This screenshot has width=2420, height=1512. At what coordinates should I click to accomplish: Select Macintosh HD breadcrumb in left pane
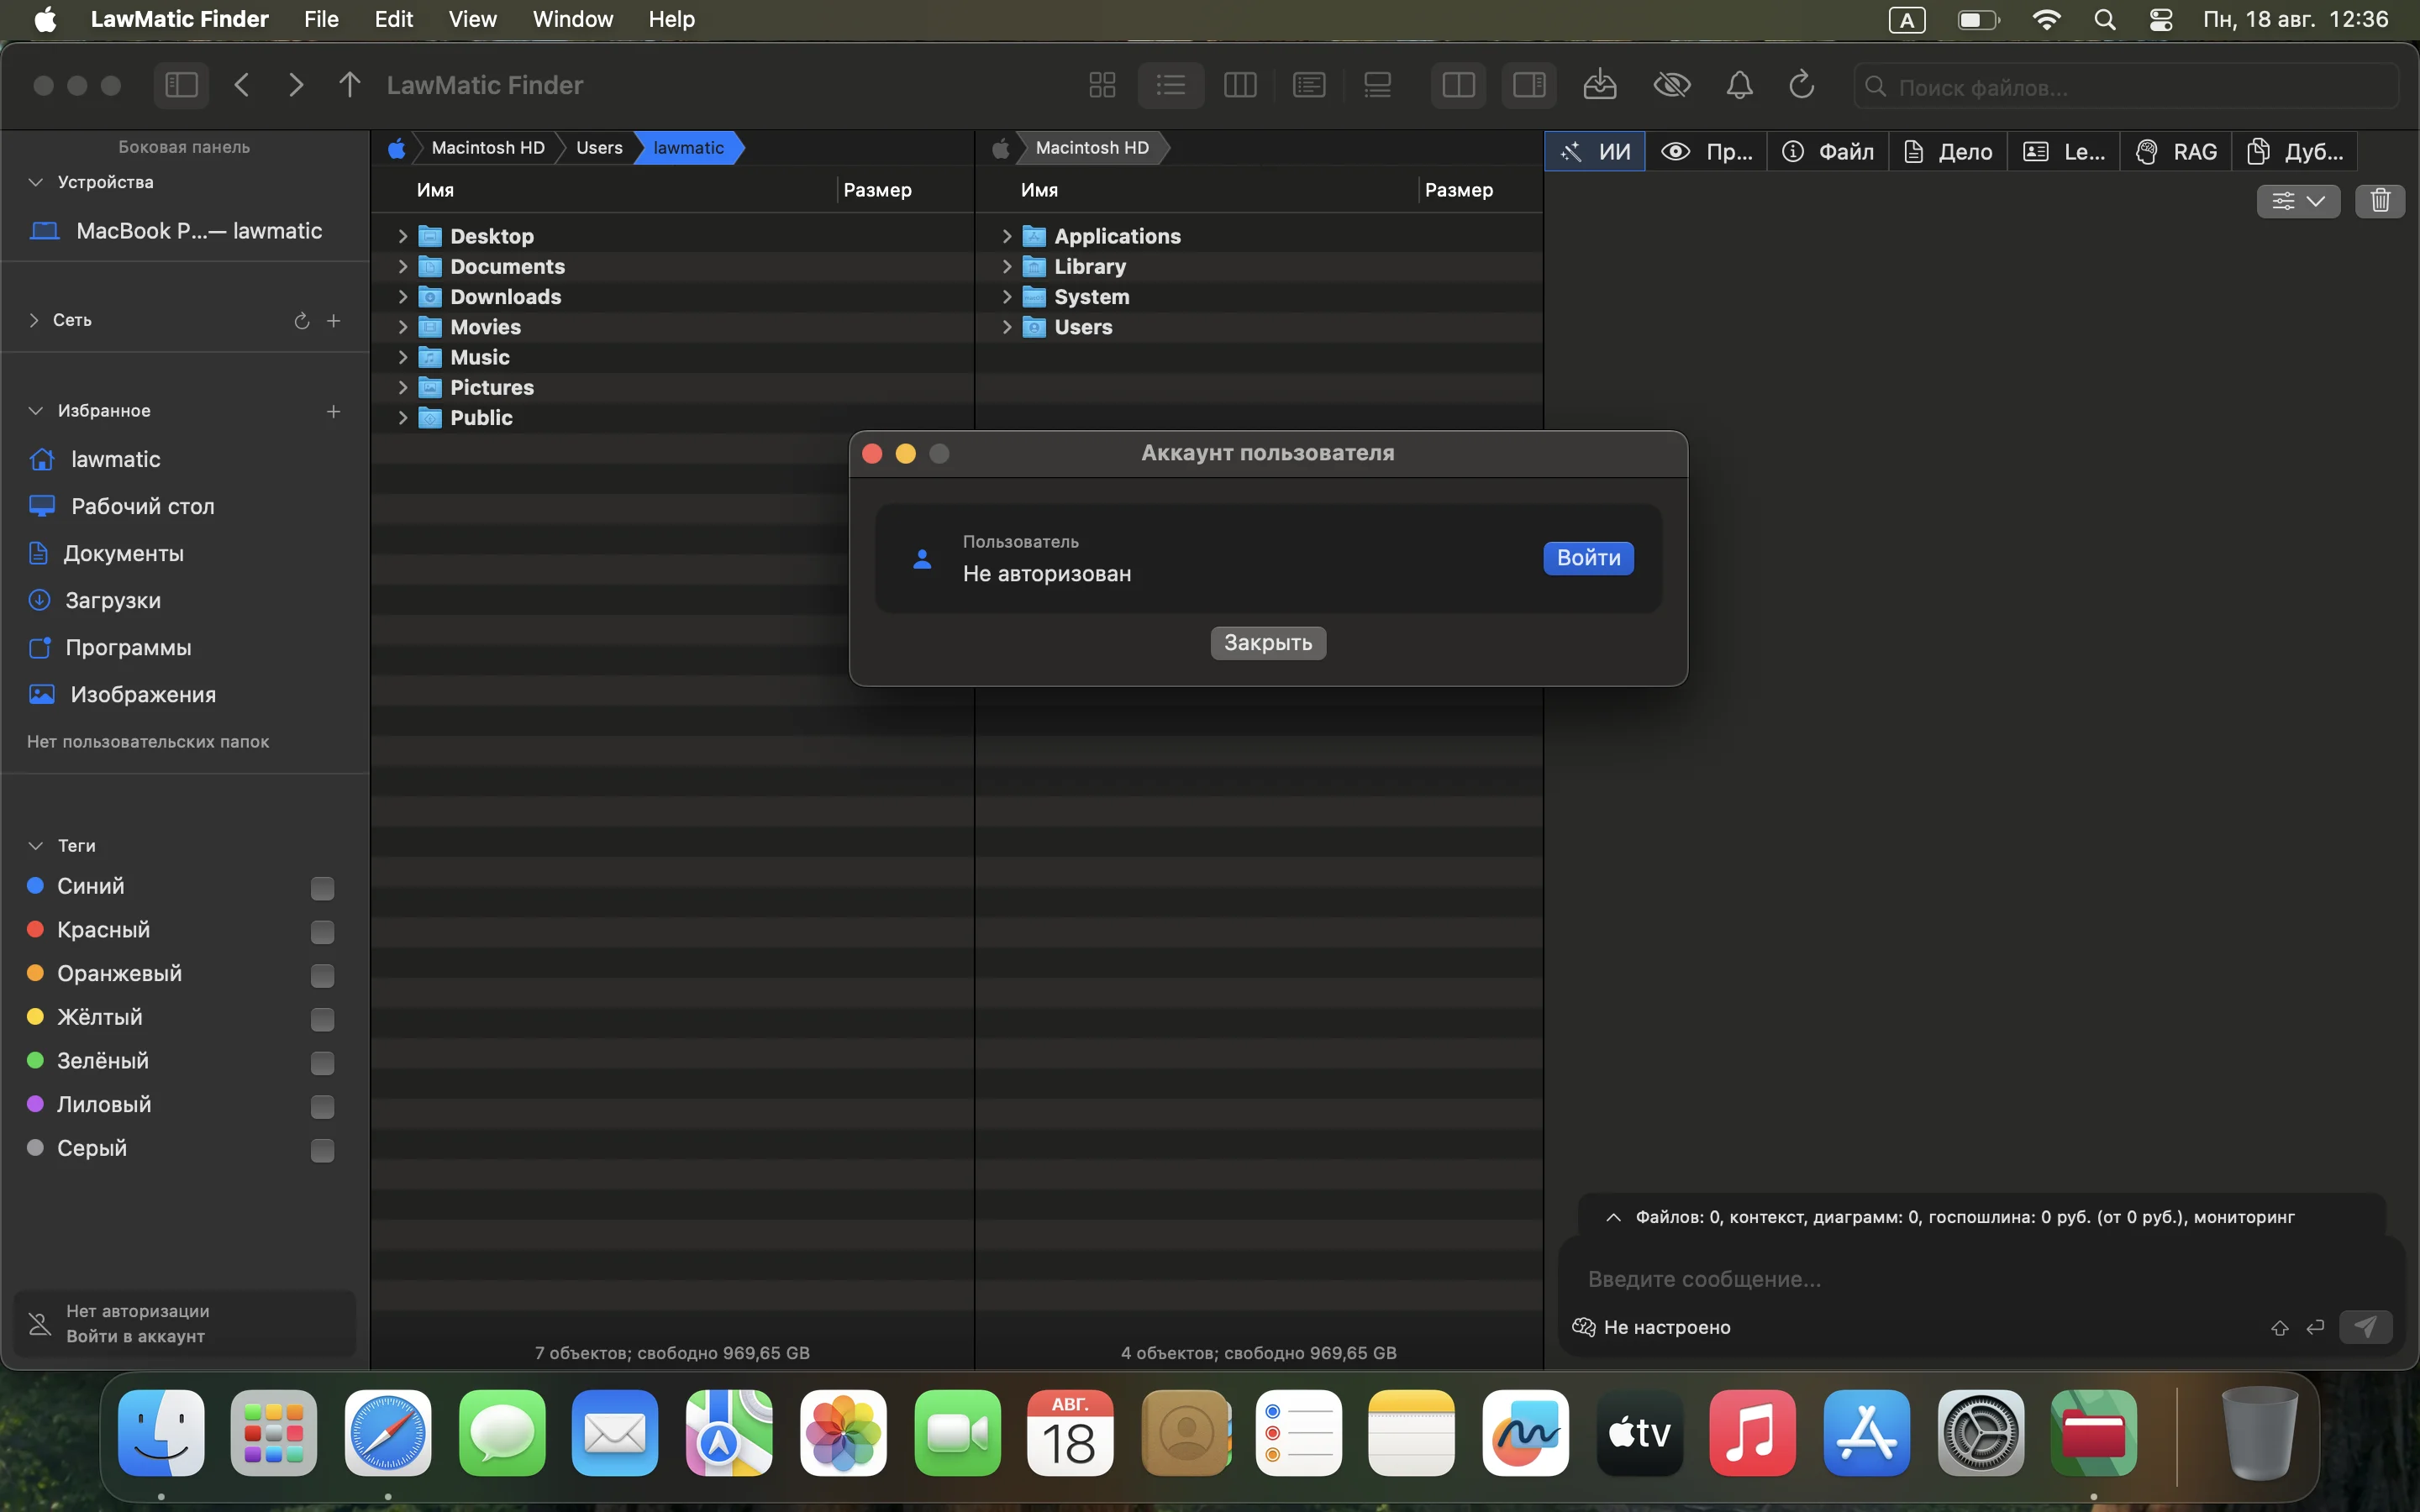(488, 148)
